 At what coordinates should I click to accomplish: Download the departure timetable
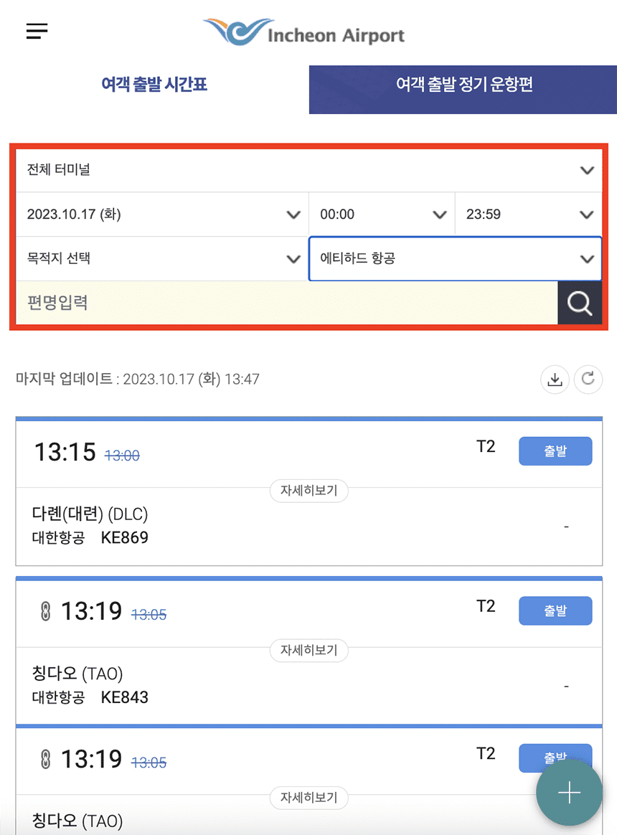[x=555, y=379]
